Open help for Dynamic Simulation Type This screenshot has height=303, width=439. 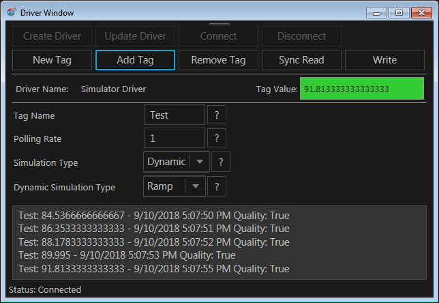(217, 187)
